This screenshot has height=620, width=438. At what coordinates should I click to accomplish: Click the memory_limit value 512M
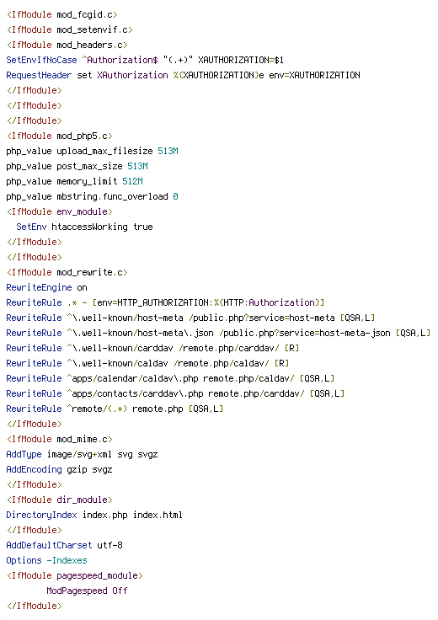[132, 181]
